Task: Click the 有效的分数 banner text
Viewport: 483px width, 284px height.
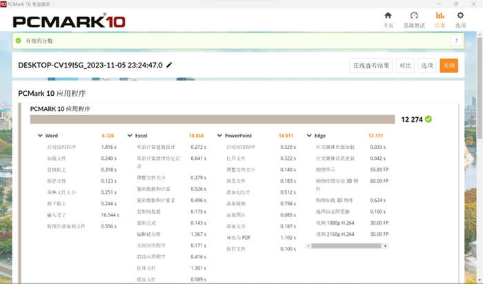Action: tap(39, 41)
